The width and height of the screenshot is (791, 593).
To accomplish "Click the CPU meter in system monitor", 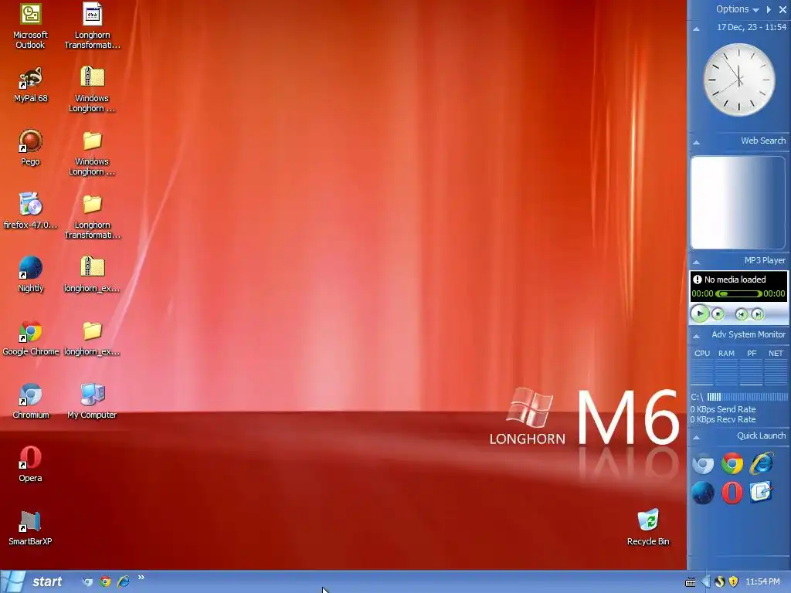I will (701, 368).
